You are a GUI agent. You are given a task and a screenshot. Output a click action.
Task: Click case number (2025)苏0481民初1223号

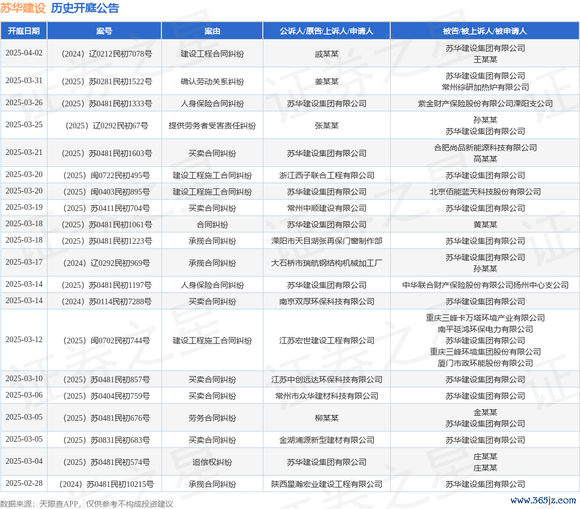pyautogui.click(x=106, y=241)
